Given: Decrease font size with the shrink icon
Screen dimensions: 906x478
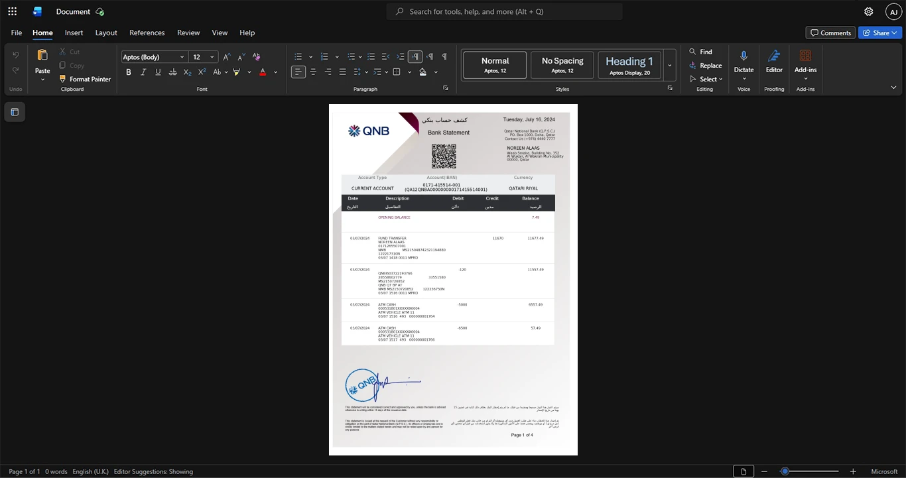Looking at the screenshot, I should coord(241,57).
